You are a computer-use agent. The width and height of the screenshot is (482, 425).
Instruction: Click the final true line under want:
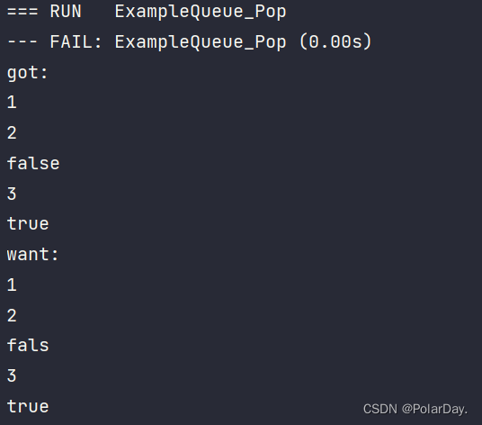[x=28, y=406]
